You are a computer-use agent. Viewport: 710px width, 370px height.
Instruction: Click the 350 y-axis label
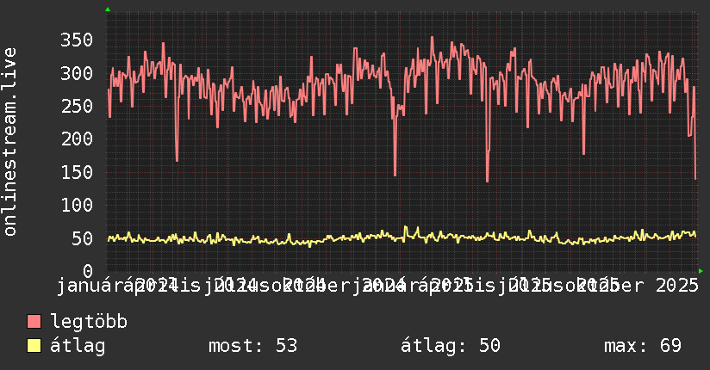[77, 40]
